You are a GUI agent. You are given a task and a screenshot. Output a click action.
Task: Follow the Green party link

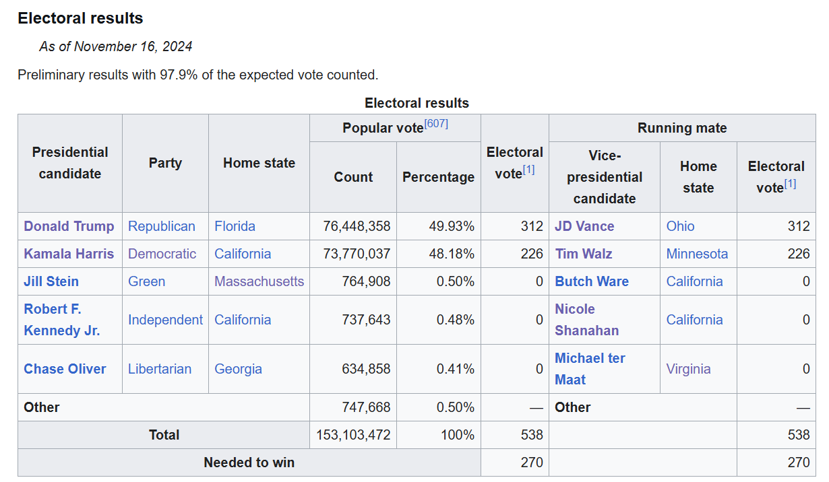[x=146, y=281]
